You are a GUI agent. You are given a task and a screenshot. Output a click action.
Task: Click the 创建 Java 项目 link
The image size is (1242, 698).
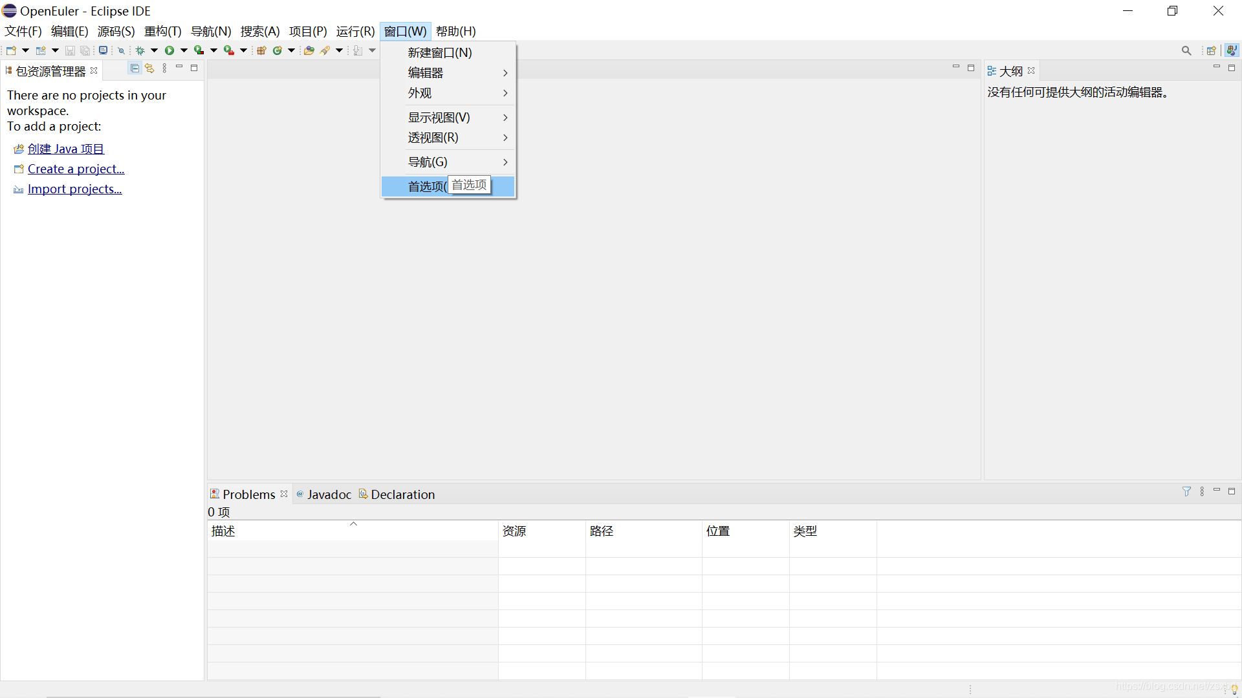[x=65, y=149]
